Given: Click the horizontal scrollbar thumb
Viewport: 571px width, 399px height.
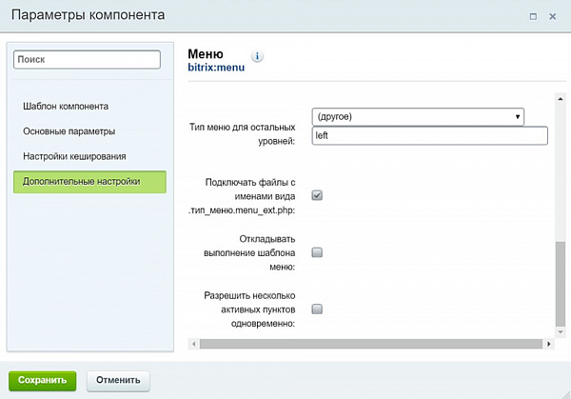Looking at the screenshot, I should tap(371, 344).
